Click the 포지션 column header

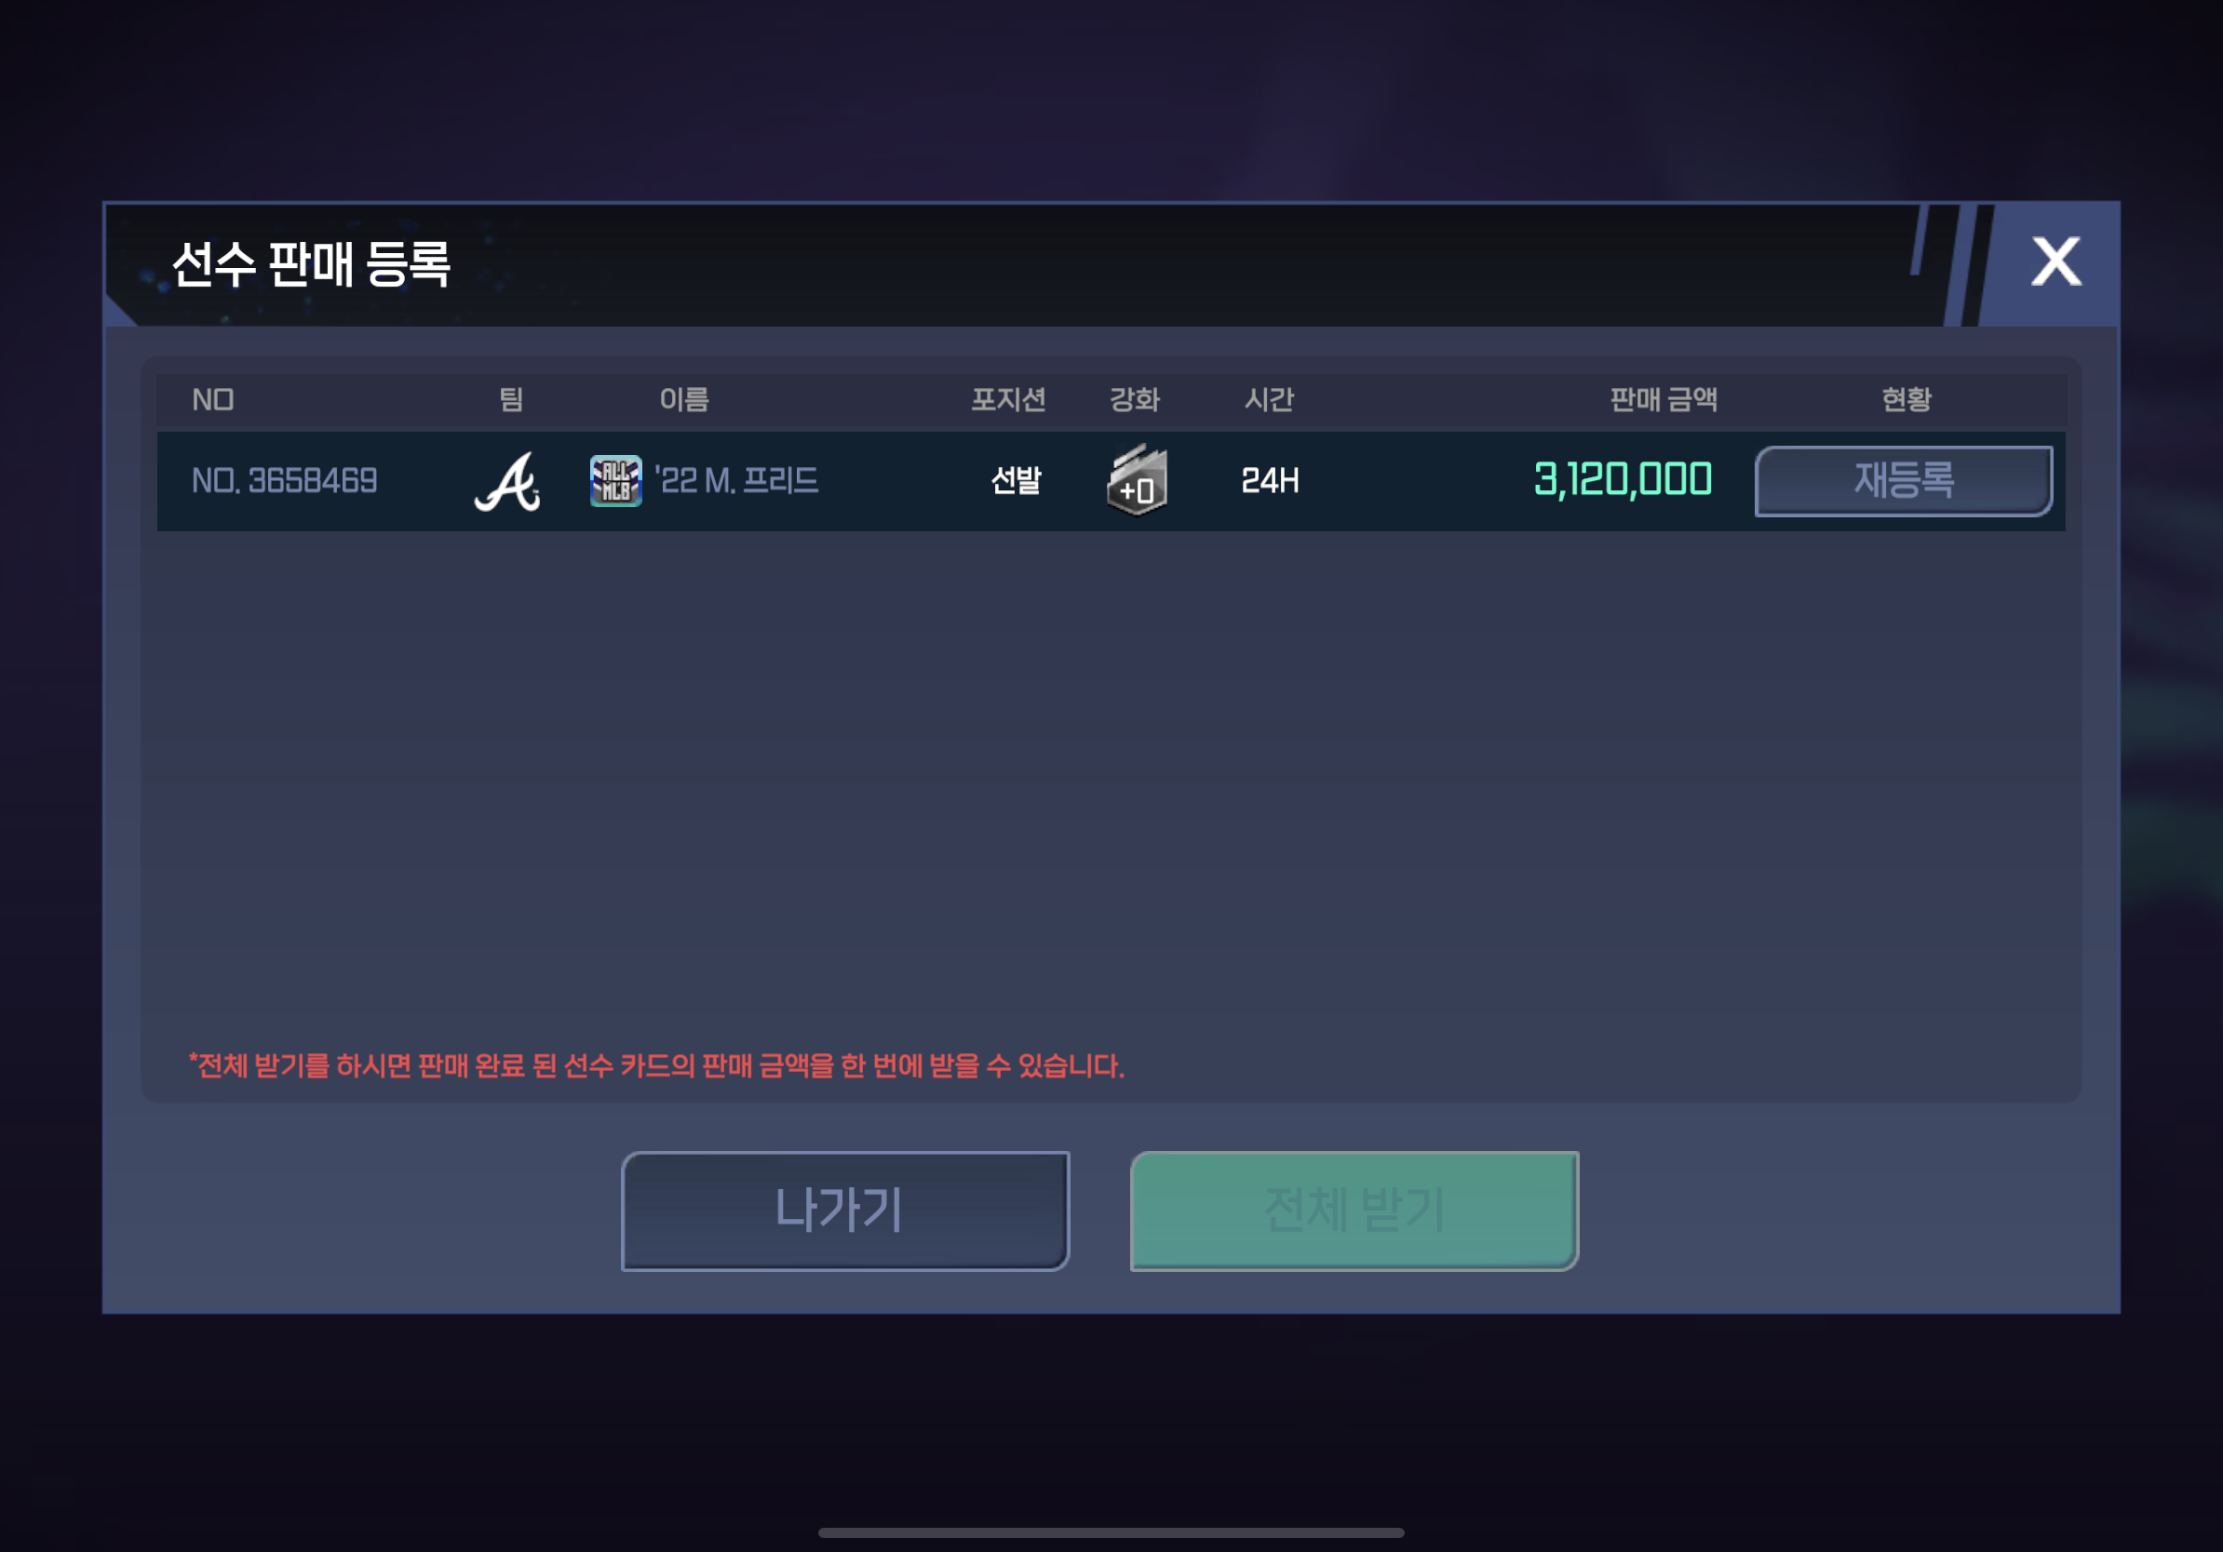pyautogui.click(x=1008, y=399)
